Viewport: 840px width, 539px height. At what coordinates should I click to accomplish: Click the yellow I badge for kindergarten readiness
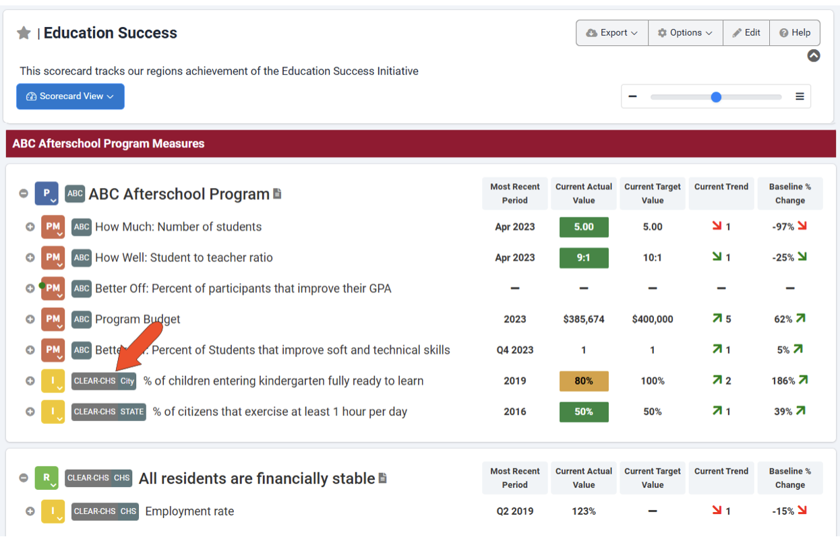point(53,381)
